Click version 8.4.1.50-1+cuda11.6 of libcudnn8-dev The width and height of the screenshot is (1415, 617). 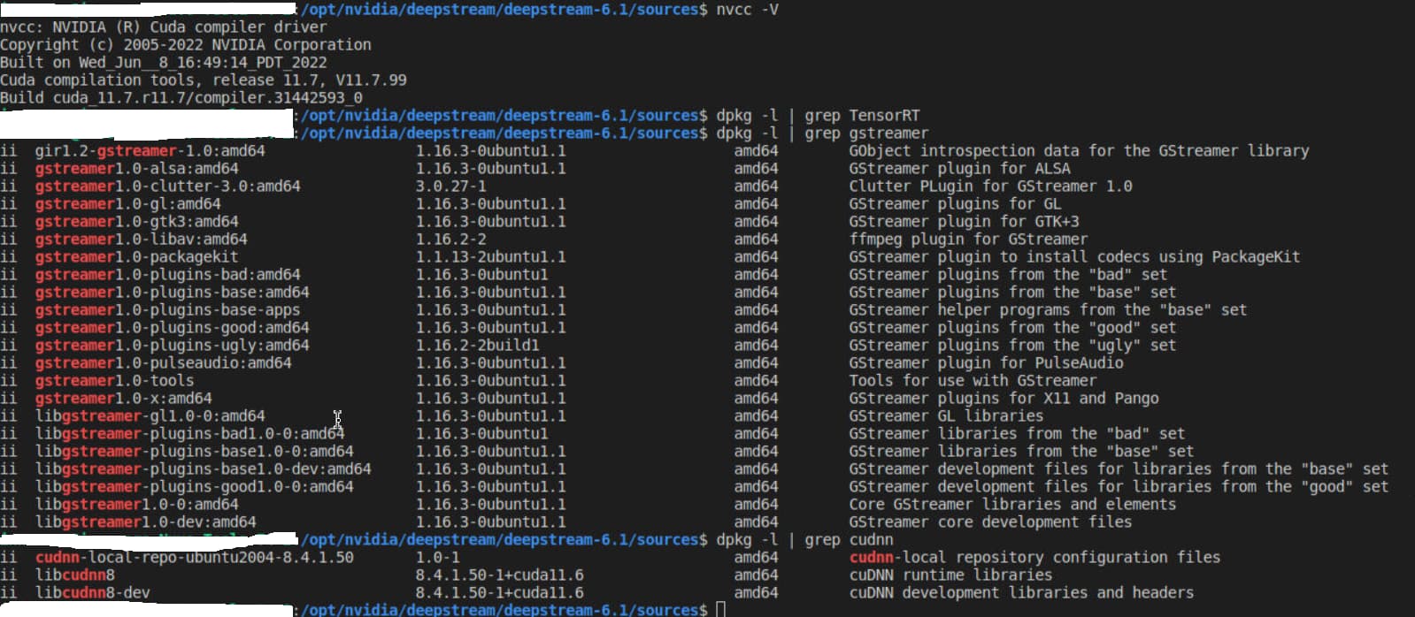[x=500, y=593]
